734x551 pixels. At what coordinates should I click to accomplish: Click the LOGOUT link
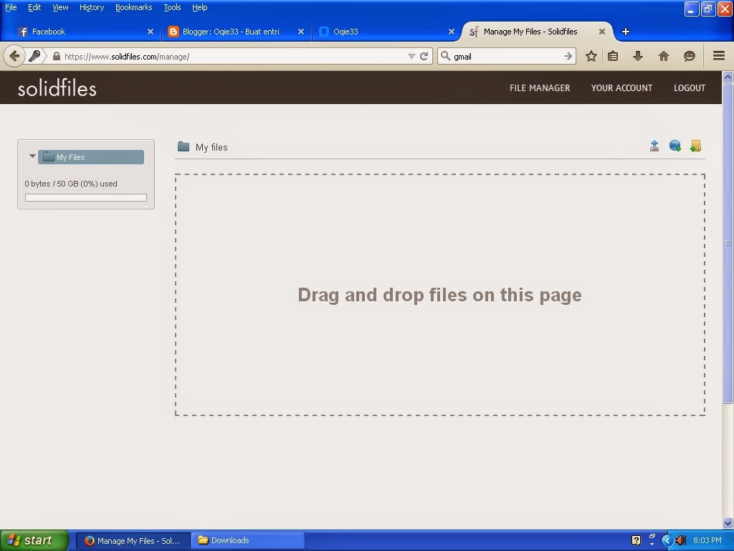click(689, 88)
